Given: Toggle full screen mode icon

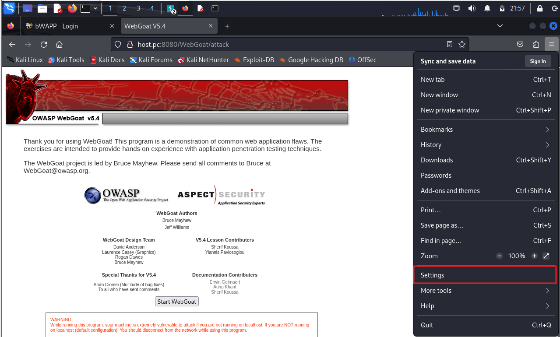Looking at the screenshot, I should tap(546, 256).
